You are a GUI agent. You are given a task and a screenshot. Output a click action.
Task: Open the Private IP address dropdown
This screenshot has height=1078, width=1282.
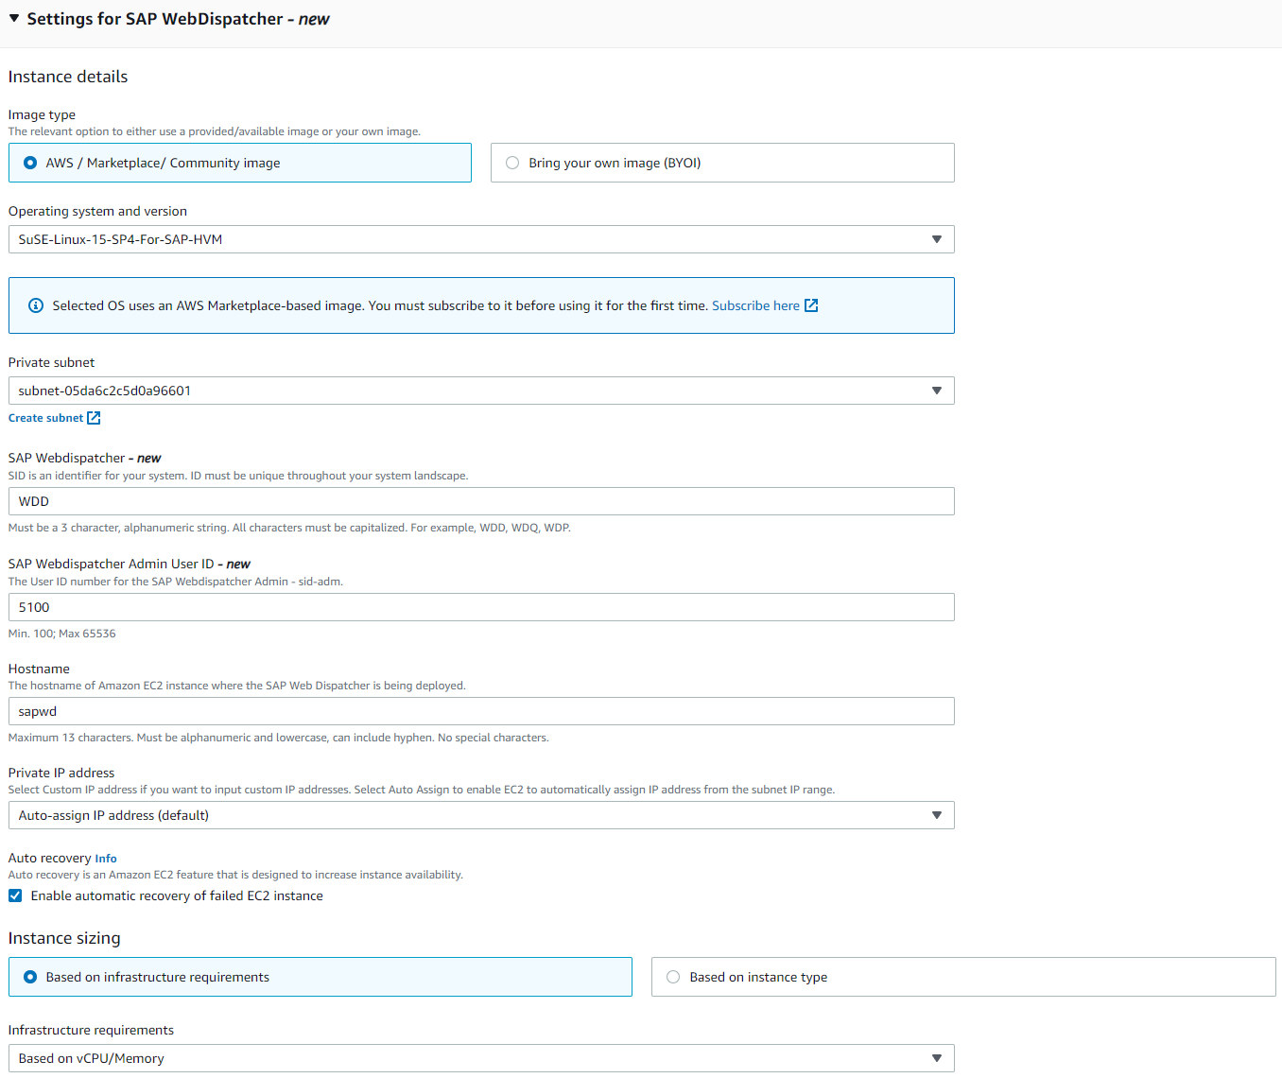tap(481, 815)
